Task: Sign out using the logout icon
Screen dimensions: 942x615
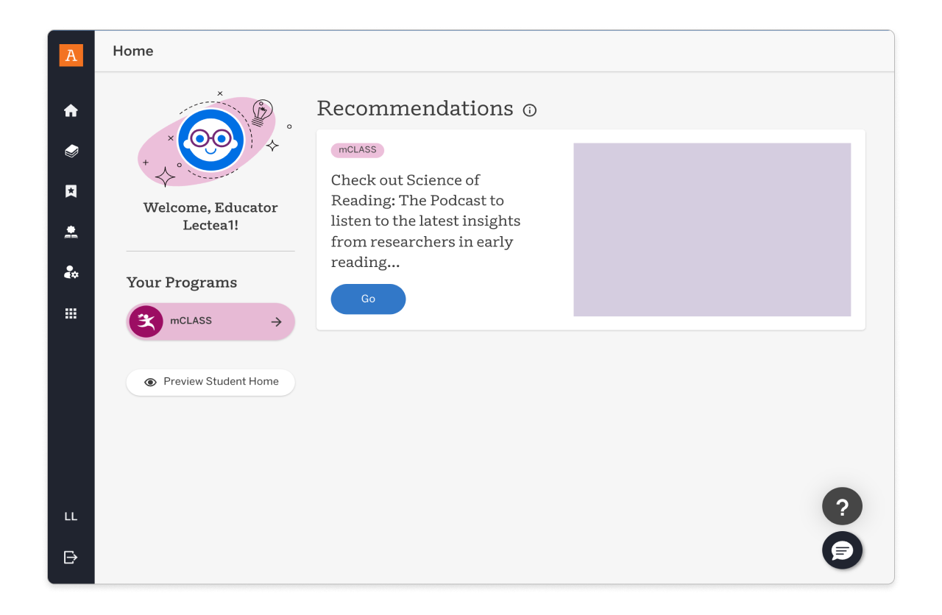Action: click(71, 557)
